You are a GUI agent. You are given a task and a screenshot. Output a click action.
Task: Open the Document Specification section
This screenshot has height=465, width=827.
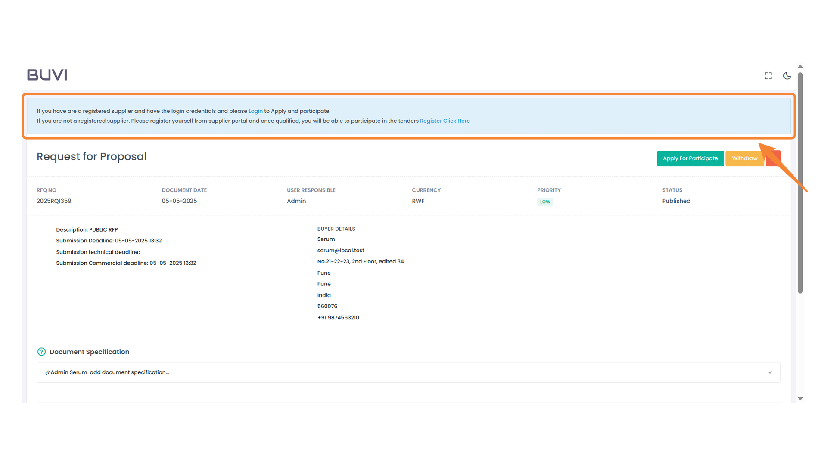pyautogui.click(x=89, y=352)
